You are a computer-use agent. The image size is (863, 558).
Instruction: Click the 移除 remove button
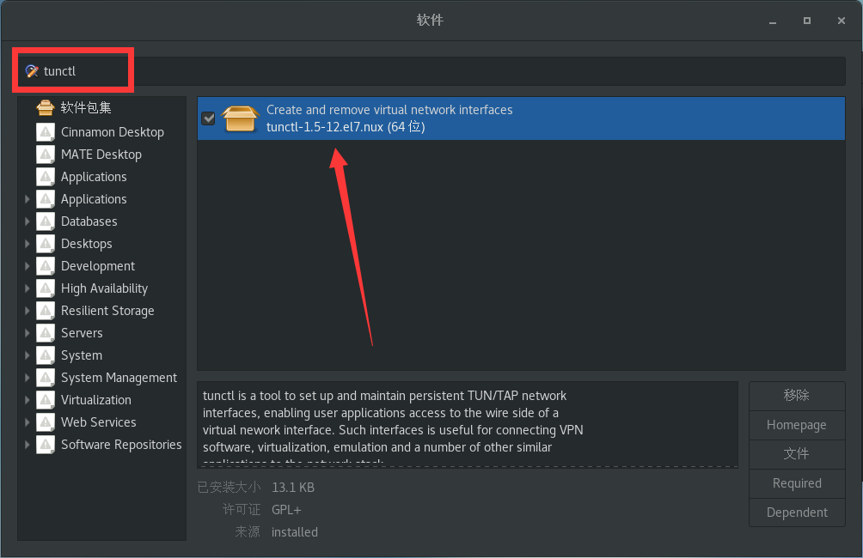pyautogui.click(x=796, y=396)
